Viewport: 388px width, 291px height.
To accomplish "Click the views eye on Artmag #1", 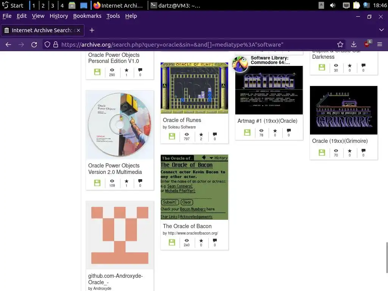I will click(261, 131).
